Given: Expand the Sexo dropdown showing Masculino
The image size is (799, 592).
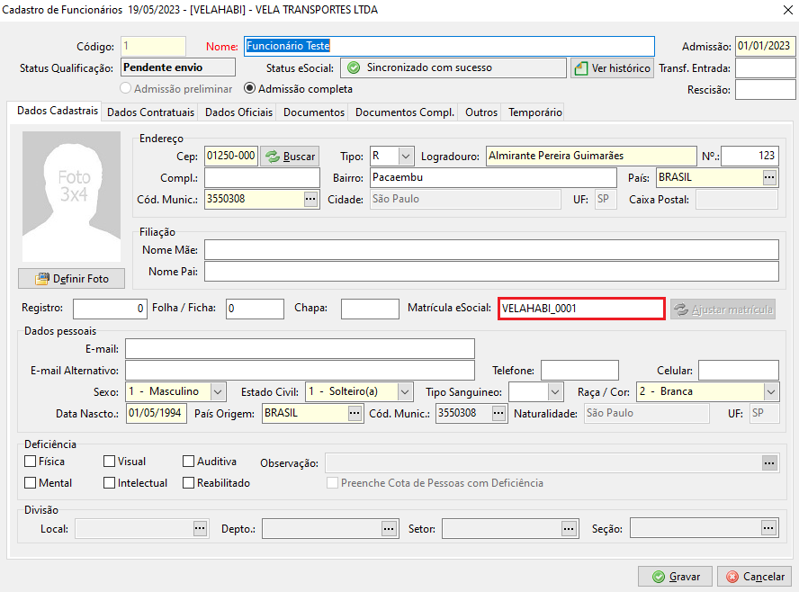Looking at the screenshot, I should coord(218,391).
